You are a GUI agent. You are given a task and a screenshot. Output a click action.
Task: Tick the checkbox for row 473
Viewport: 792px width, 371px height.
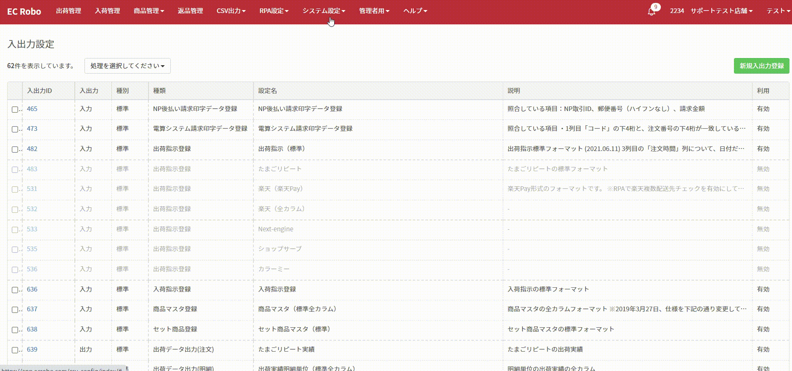(x=15, y=129)
